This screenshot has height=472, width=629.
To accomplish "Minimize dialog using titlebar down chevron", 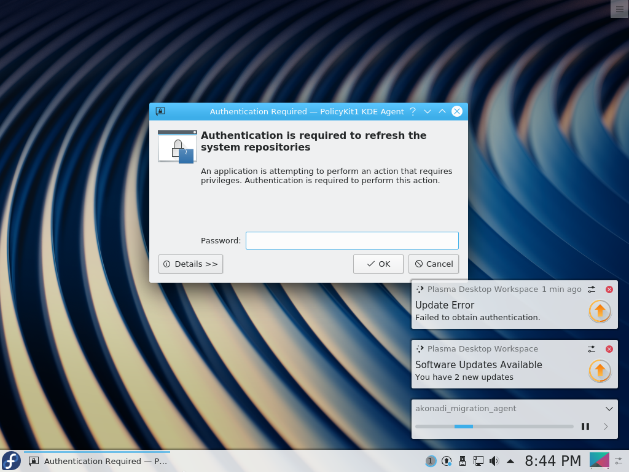I will (x=428, y=112).
